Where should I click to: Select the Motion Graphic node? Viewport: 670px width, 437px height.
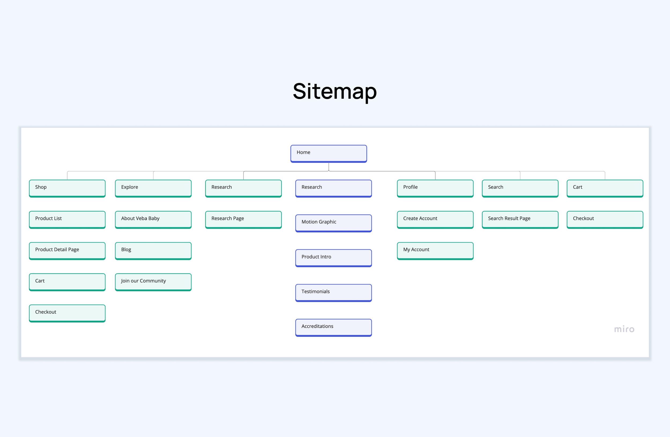pyautogui.click(x=334, y=223)
